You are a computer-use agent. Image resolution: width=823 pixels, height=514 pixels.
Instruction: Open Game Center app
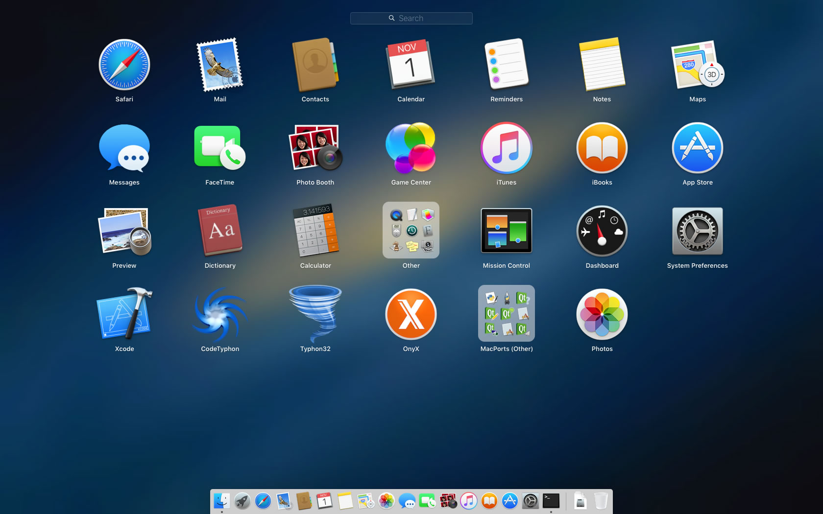click(x=411, y=148)
